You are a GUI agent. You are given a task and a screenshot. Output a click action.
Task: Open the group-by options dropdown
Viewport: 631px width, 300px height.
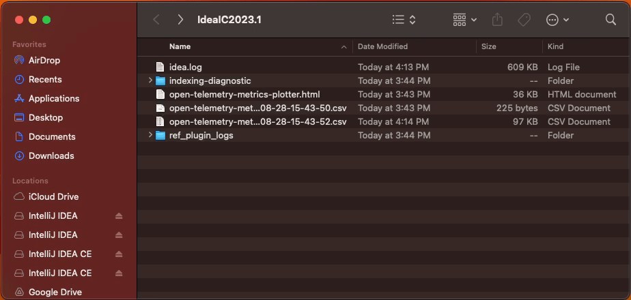click(x=465, y=20)
